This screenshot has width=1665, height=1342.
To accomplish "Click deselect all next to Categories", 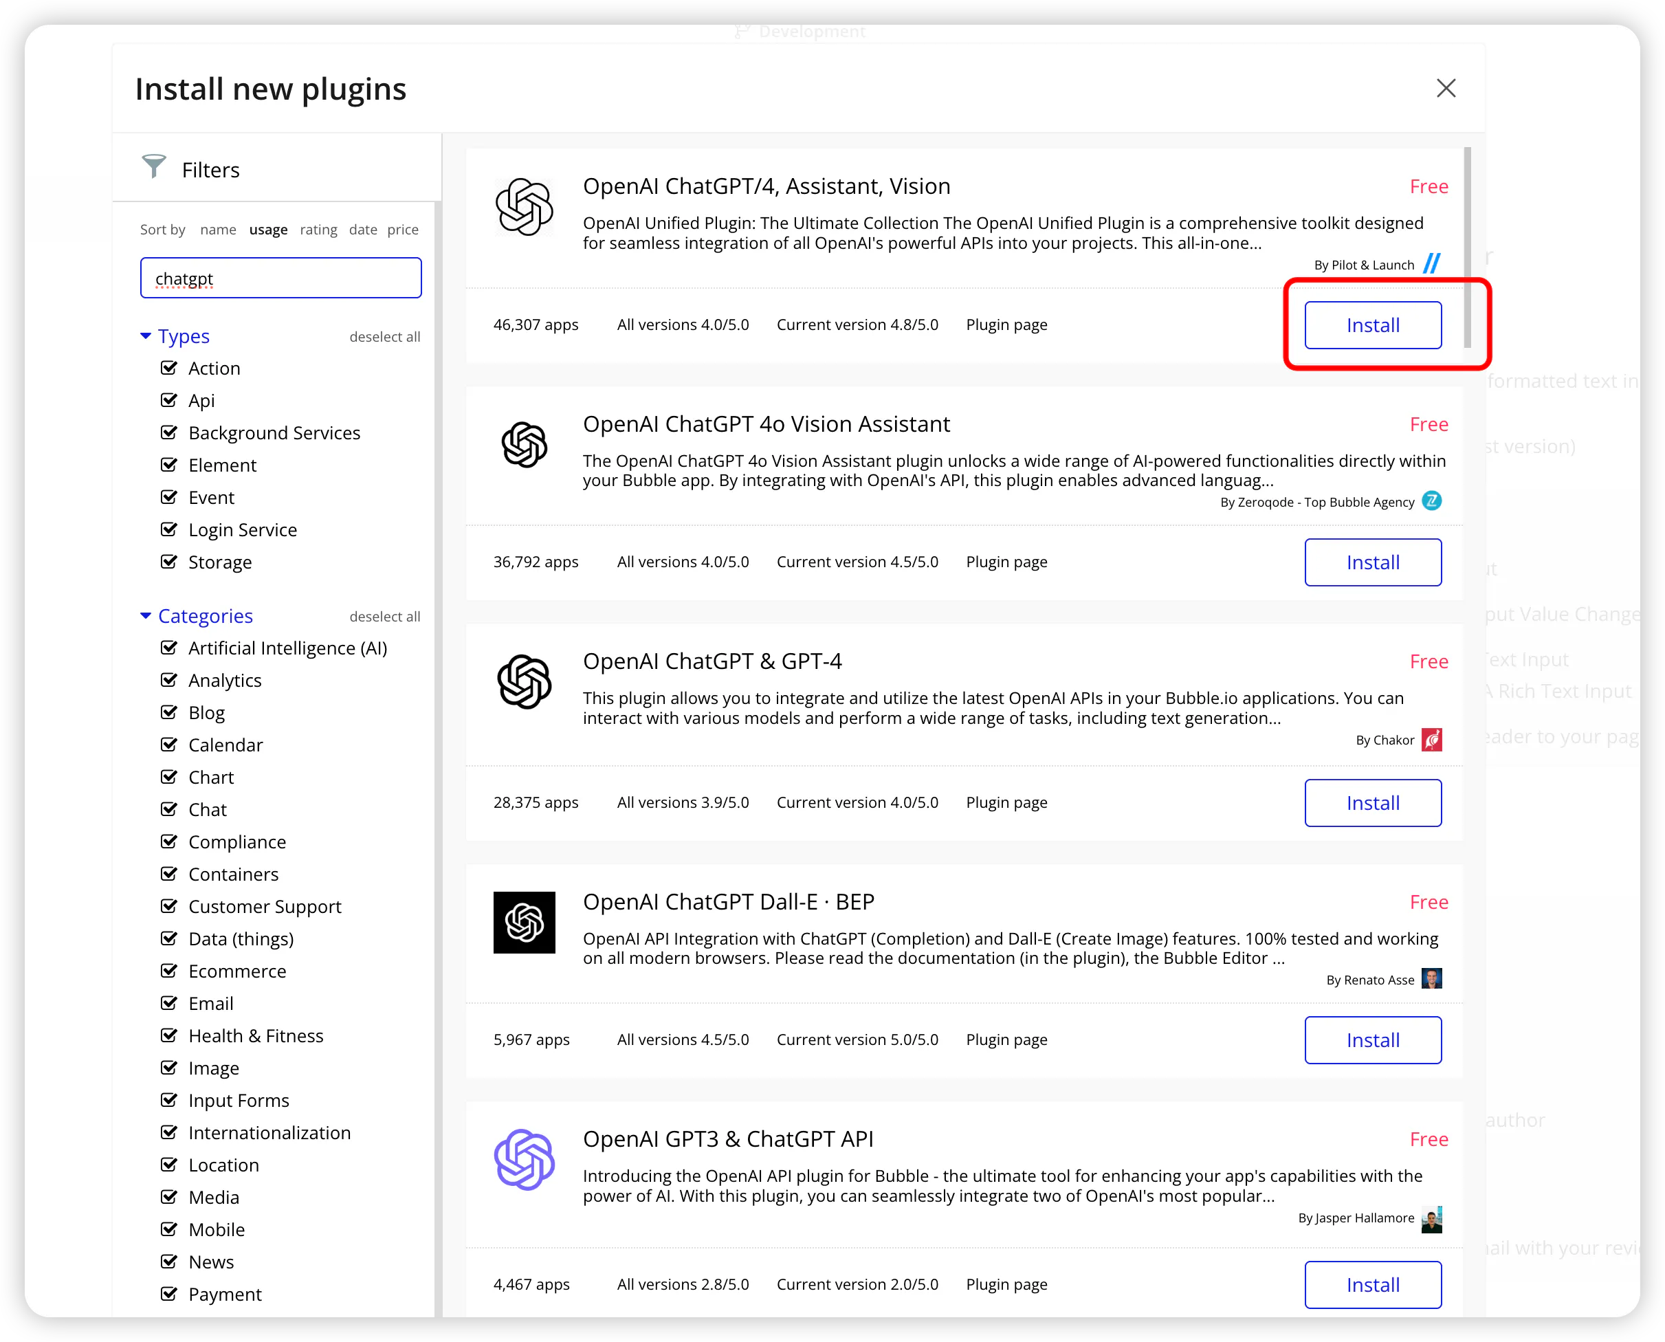I will [384, 616].
